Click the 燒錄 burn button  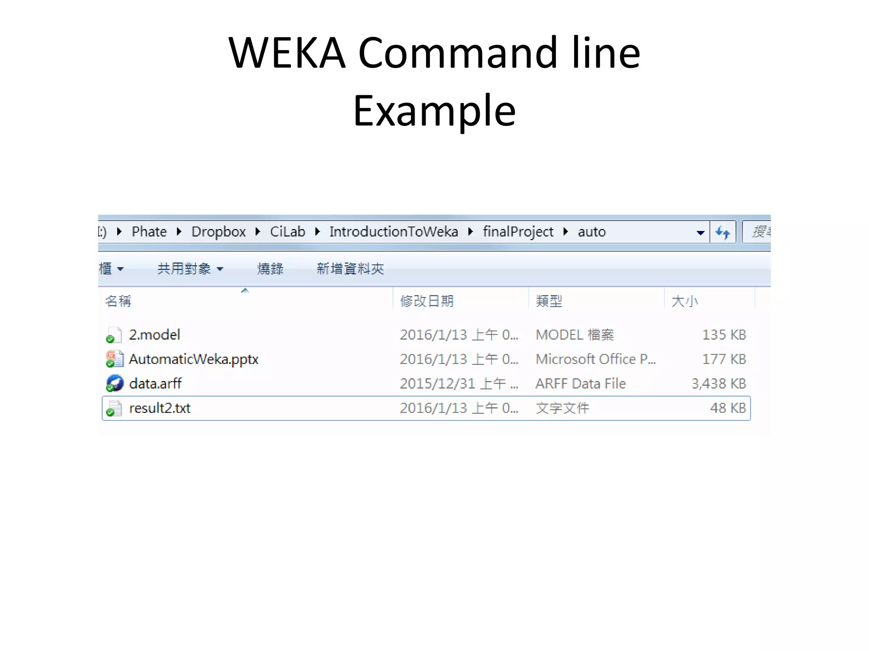coord(270,269)
